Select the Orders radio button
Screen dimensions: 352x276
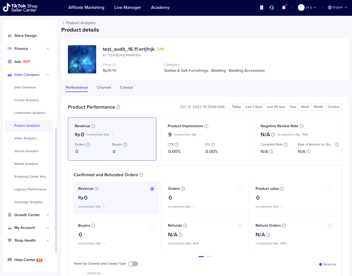pyautogui.click(x=240, y=189)
